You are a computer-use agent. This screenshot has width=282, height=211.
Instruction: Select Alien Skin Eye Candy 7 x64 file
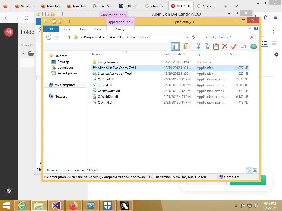170,68
